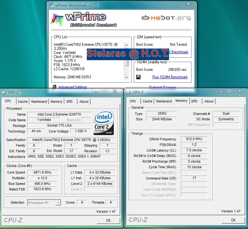Maximize the left CPU-Z window
The width and height of the screenshot is (248, 229).
(104, 91)
